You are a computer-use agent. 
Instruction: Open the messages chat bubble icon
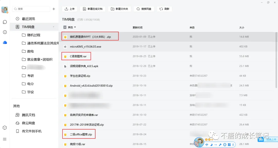[5, 22]
